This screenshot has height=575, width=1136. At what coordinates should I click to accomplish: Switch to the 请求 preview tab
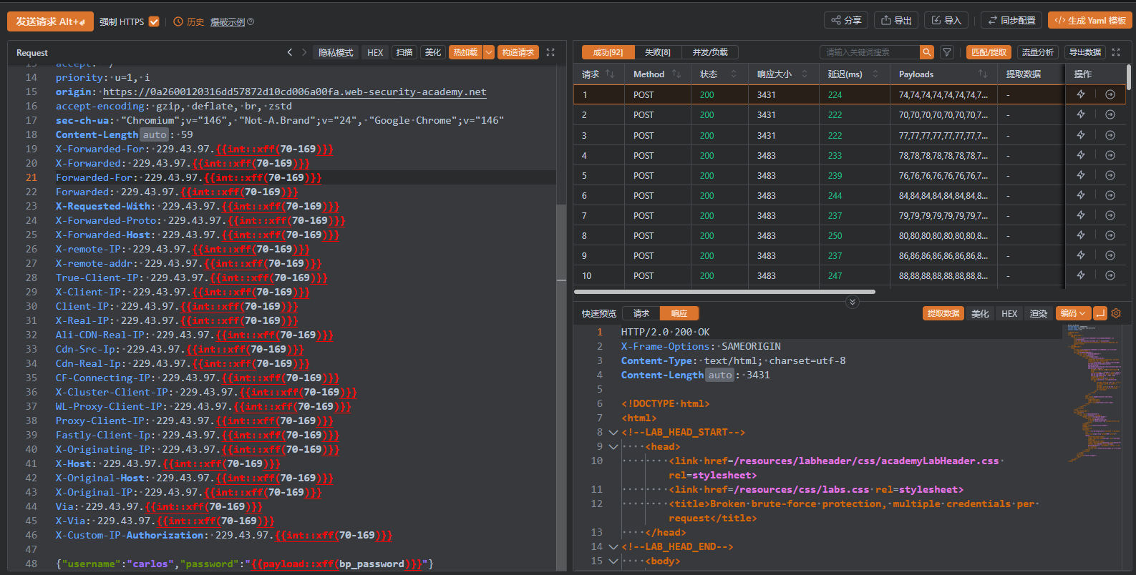point(641,313)
